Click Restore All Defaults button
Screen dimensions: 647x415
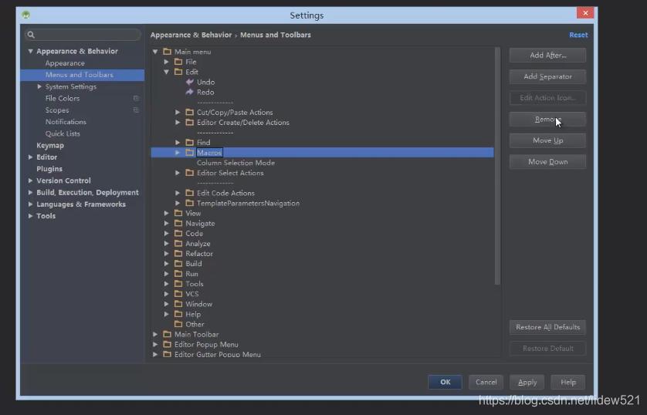pos(547,327)
